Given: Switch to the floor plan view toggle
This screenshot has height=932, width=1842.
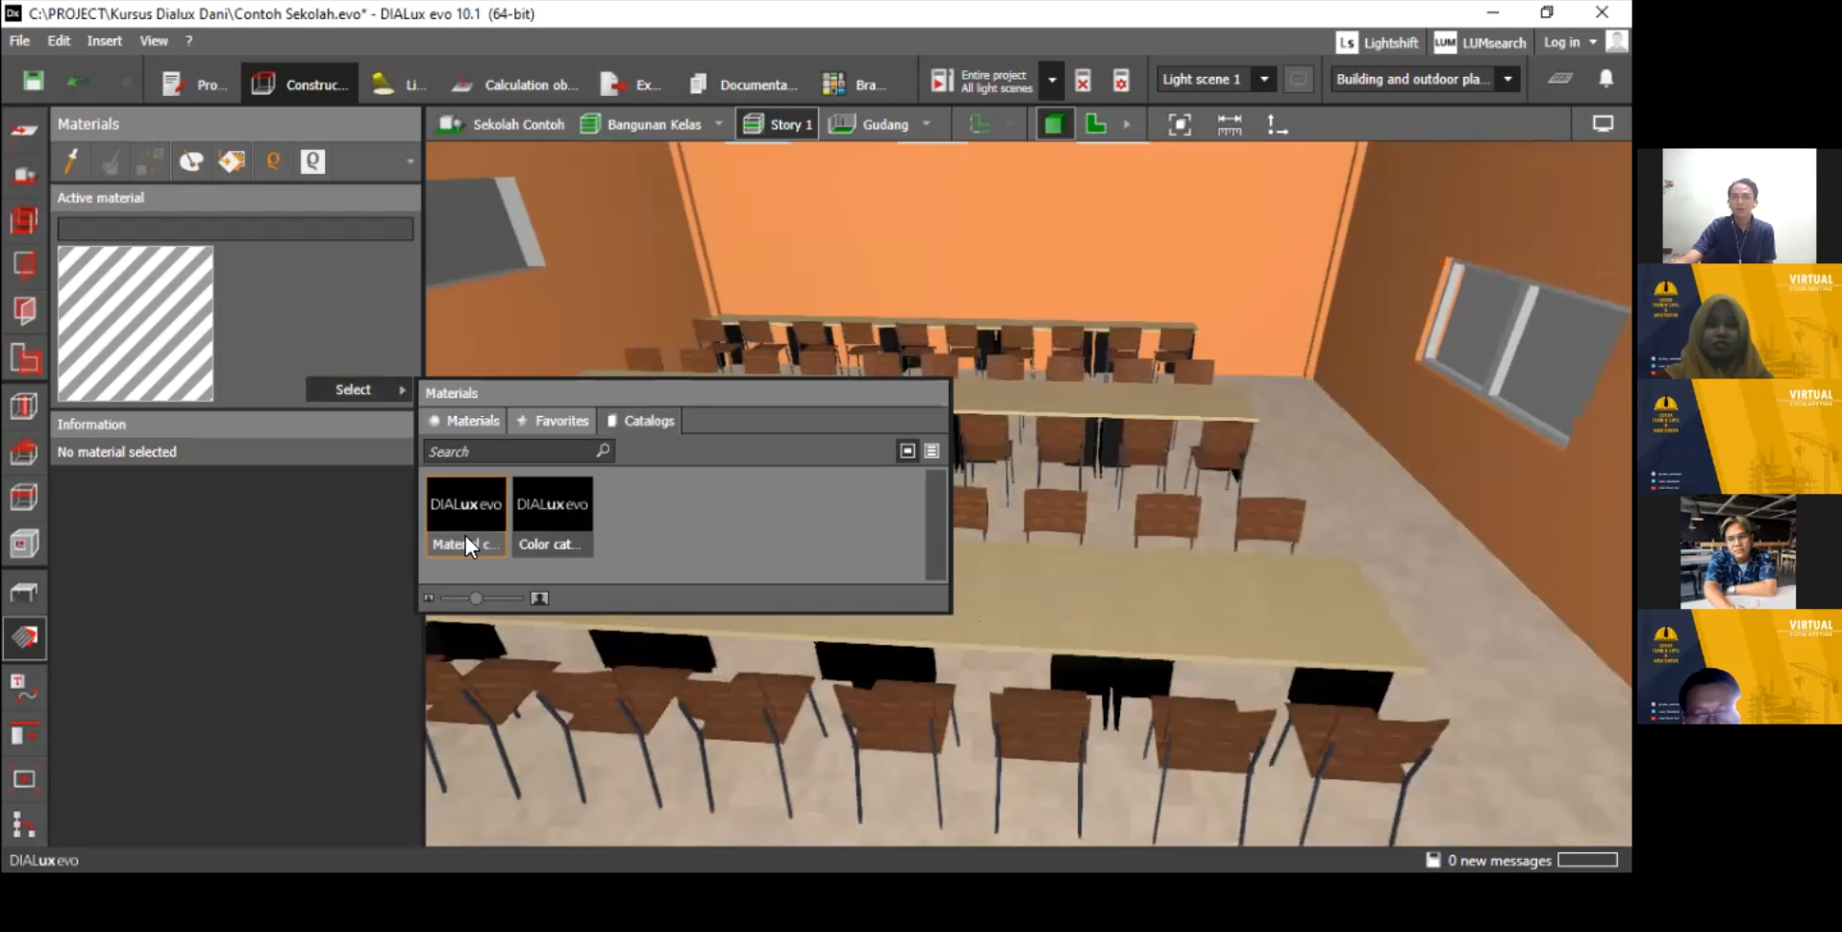Looking at the screenshot, I should coord(1096,124).
